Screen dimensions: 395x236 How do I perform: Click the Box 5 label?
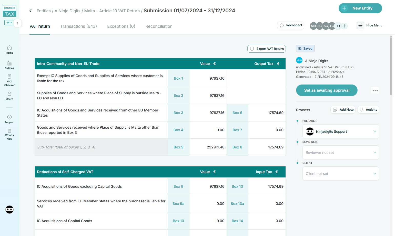tap(178, 147)
